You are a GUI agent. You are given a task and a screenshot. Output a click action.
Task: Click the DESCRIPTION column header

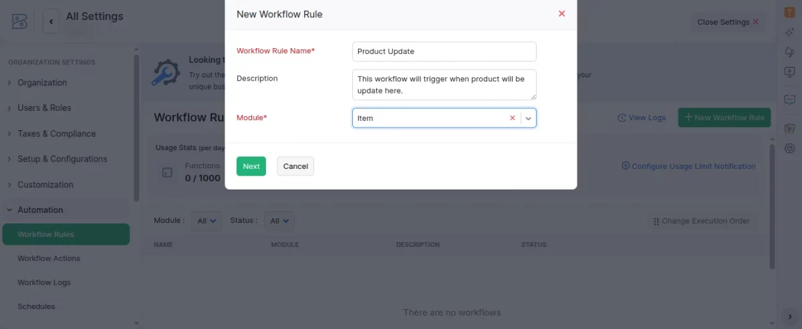point(418,245)
